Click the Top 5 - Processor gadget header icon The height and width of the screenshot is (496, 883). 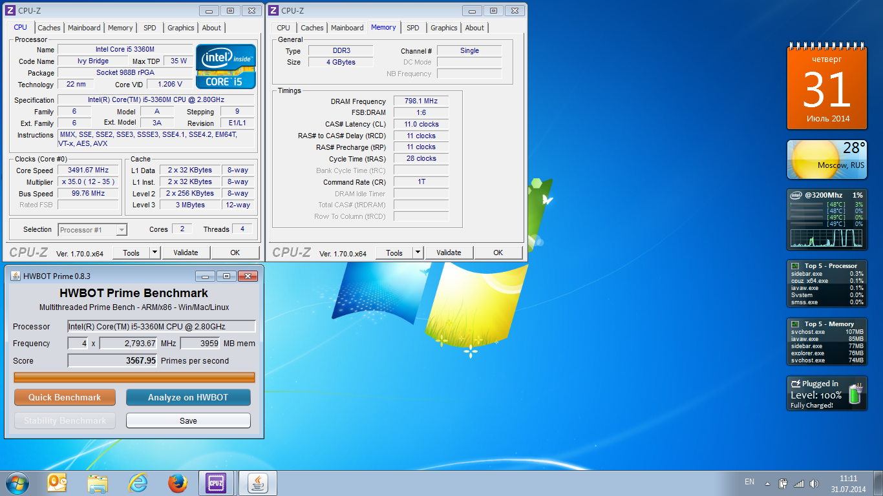click(x=796, y=265)
